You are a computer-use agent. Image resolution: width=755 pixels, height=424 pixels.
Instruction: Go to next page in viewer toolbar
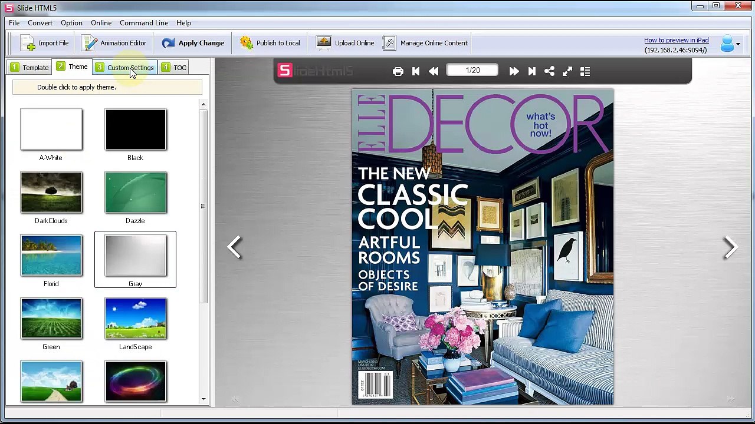[514, 71]
